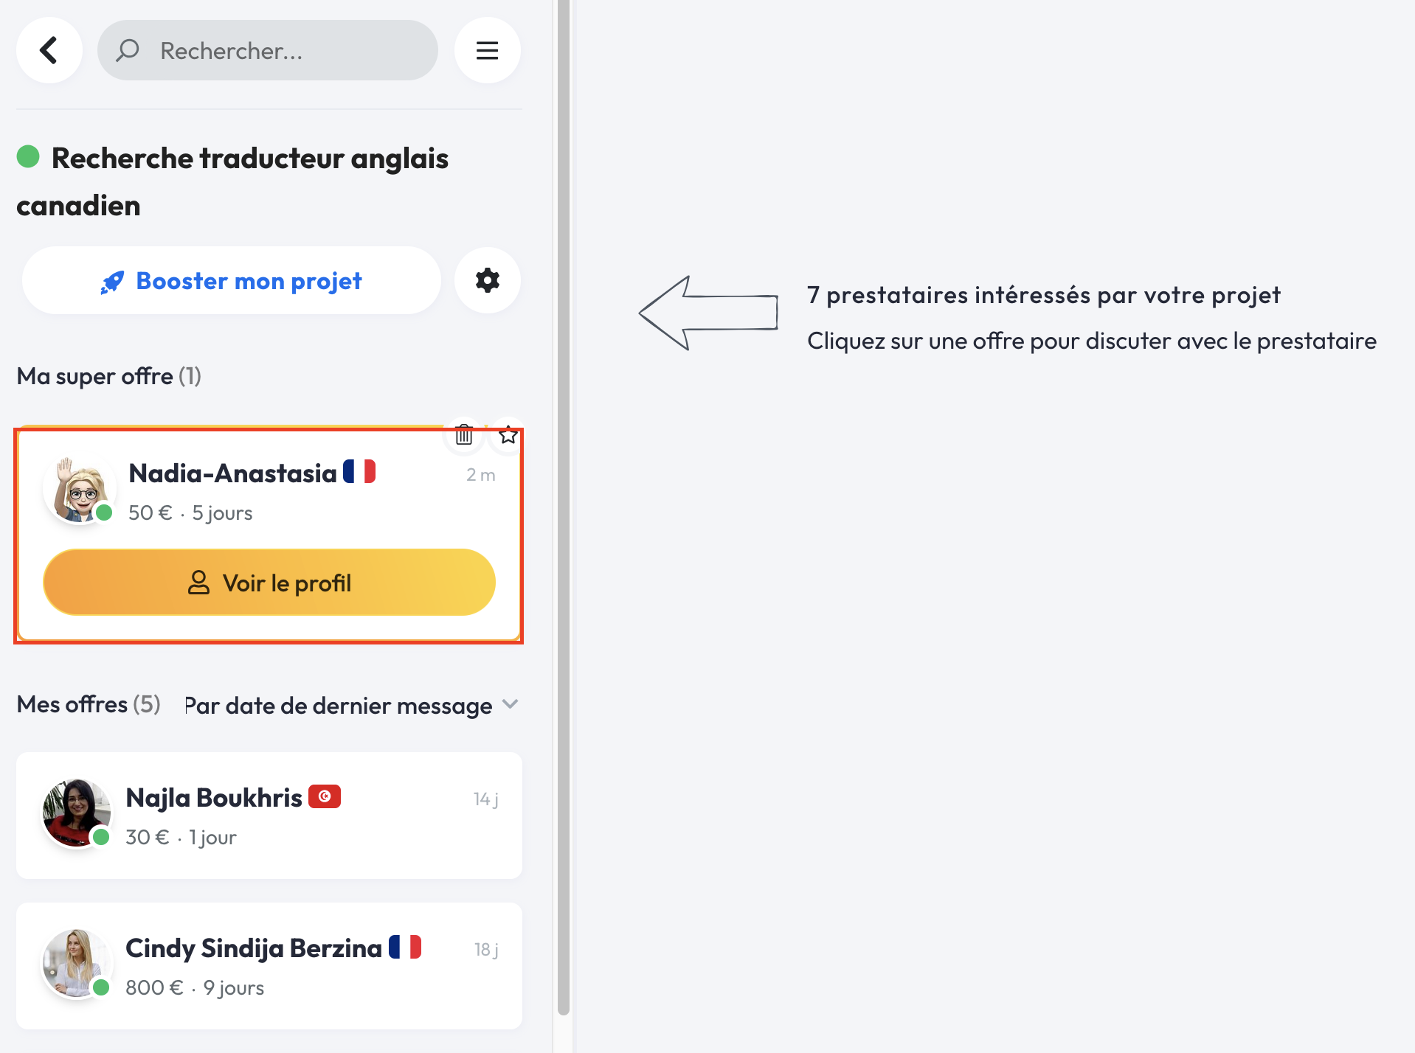This screenshot has height=1053, width=1415.
Task: Click the sort dropdown chevron arrow
Action: [510, 704]
